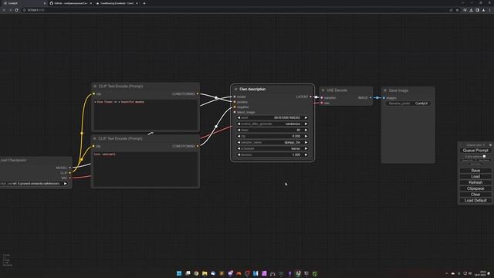Click the denoise value field showing 1.000
This screenshot has height=278, width=494.
click(272, 154)
